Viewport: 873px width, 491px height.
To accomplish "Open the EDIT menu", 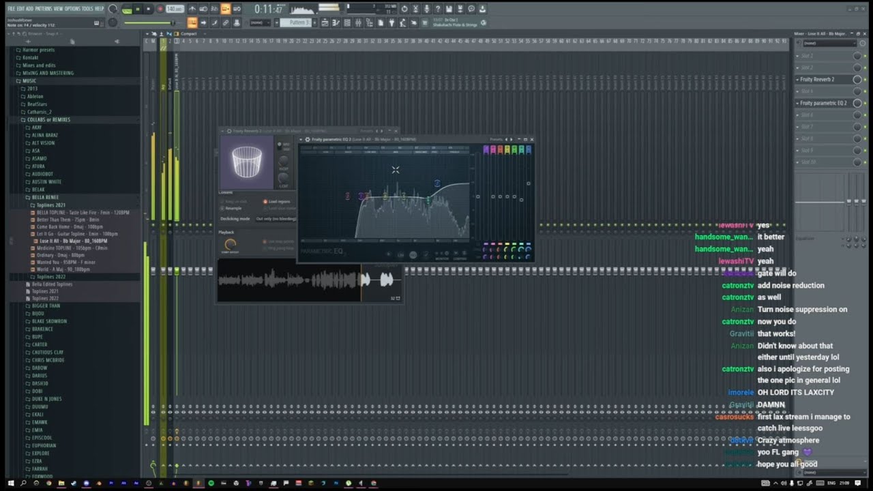I will pos(20,8).
